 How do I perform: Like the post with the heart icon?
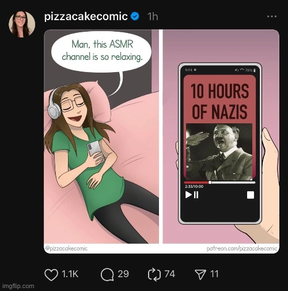(x=51, y=275)
